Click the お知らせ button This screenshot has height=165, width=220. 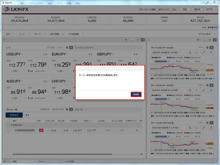(x=197, y=9)
